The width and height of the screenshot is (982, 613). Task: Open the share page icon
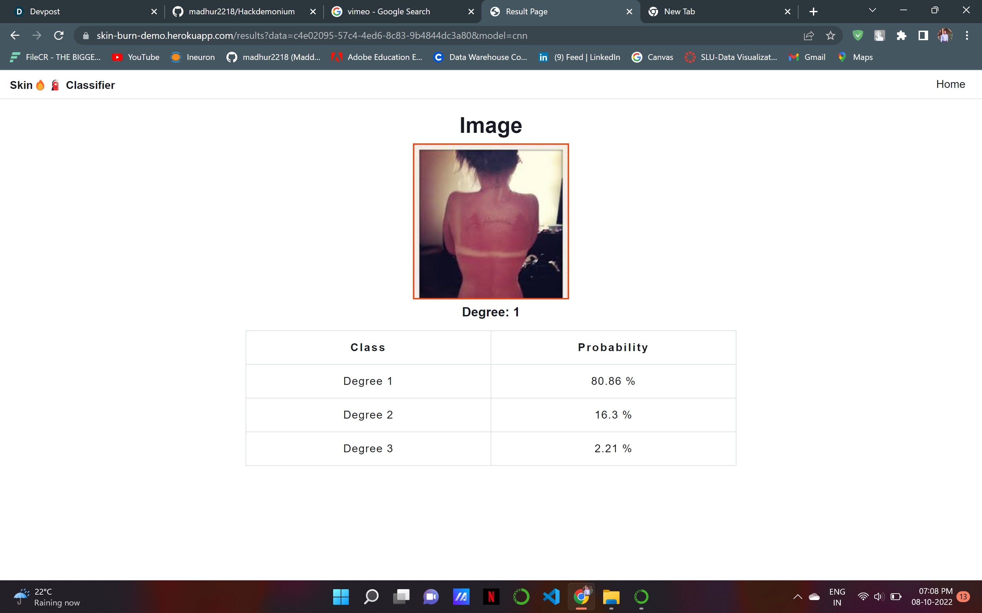pyautogui.click(x=808, y=36)
